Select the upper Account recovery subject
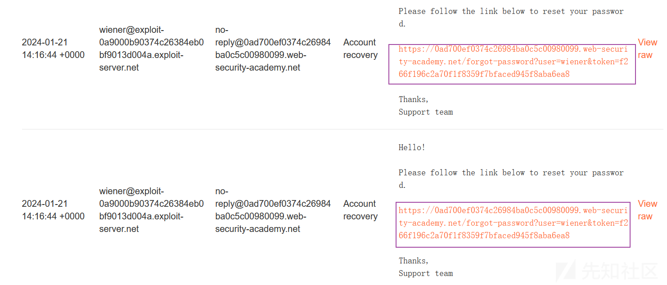This screenshot has height=285, width=667. coord(360,49)
